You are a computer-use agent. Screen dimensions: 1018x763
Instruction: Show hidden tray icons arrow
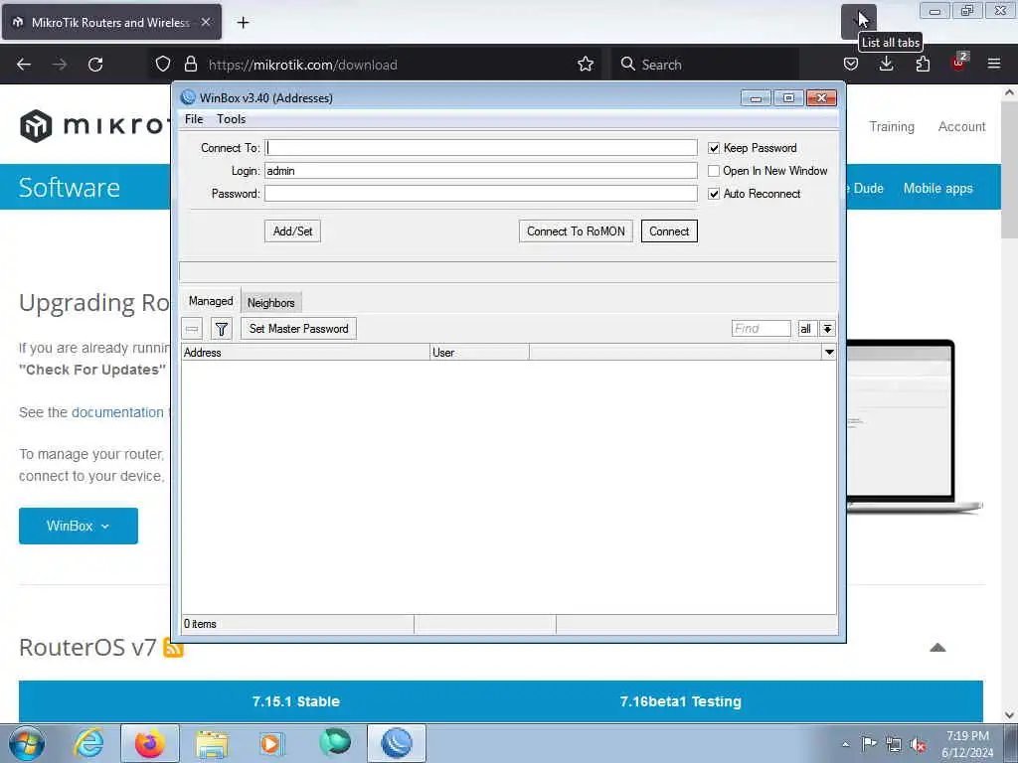click(845, 745)
